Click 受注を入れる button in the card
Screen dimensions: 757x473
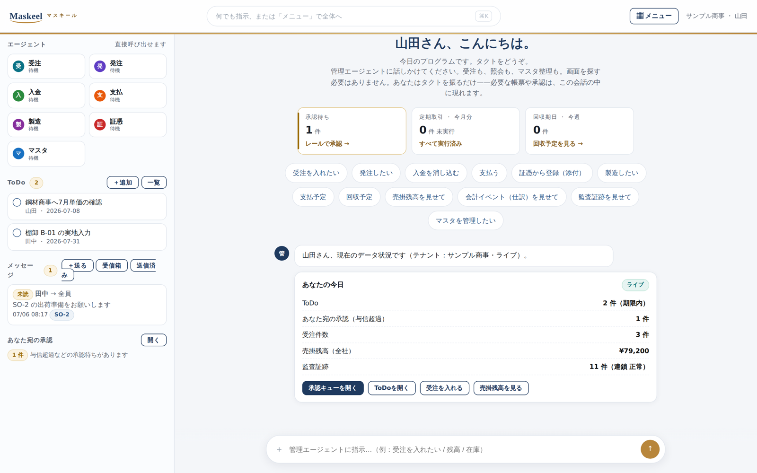(444, 388)
